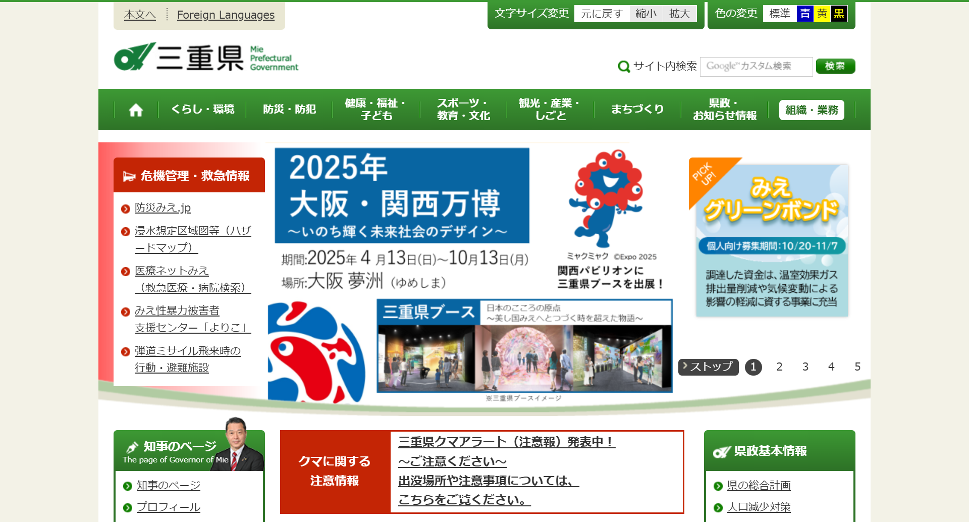This screenshot has width=969, height=522.
Task: Click the flag icon in 危機管理・救急情報 header
Action: coord(129,176)
